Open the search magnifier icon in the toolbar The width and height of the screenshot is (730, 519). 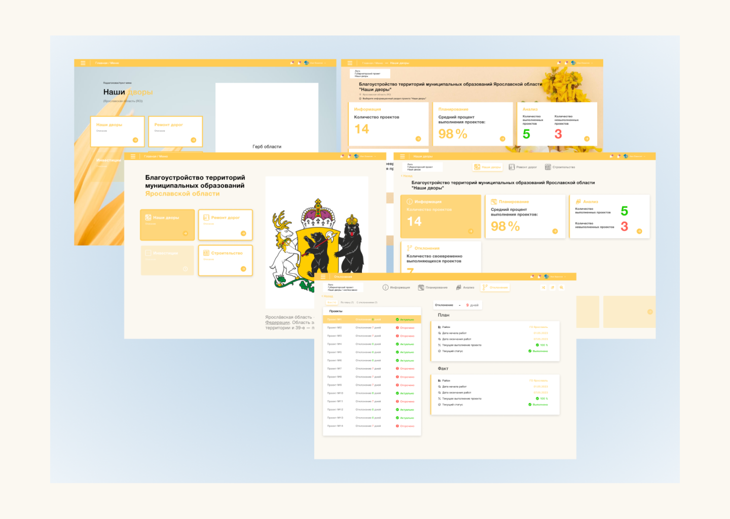[561, 287]
